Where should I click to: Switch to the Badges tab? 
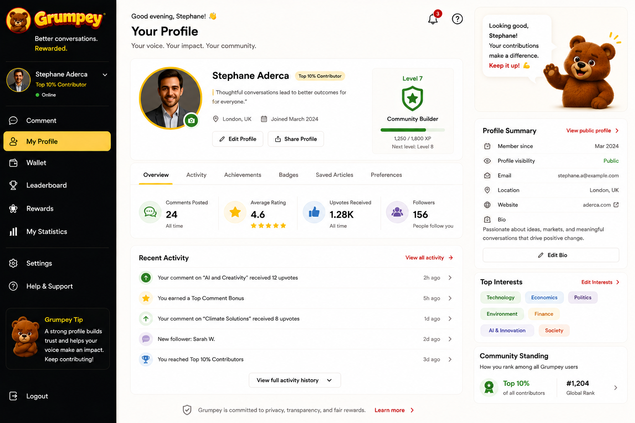coord(289,175)
